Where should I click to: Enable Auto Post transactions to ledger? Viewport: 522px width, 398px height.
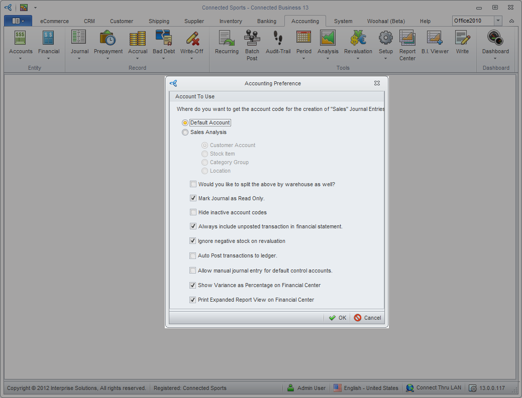coord(193,255)
